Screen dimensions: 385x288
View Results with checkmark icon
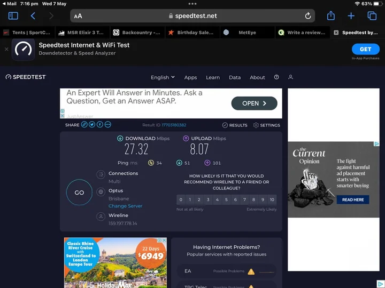tap(235, 125)
